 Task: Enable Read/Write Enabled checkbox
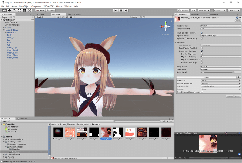tap(201, 48)
